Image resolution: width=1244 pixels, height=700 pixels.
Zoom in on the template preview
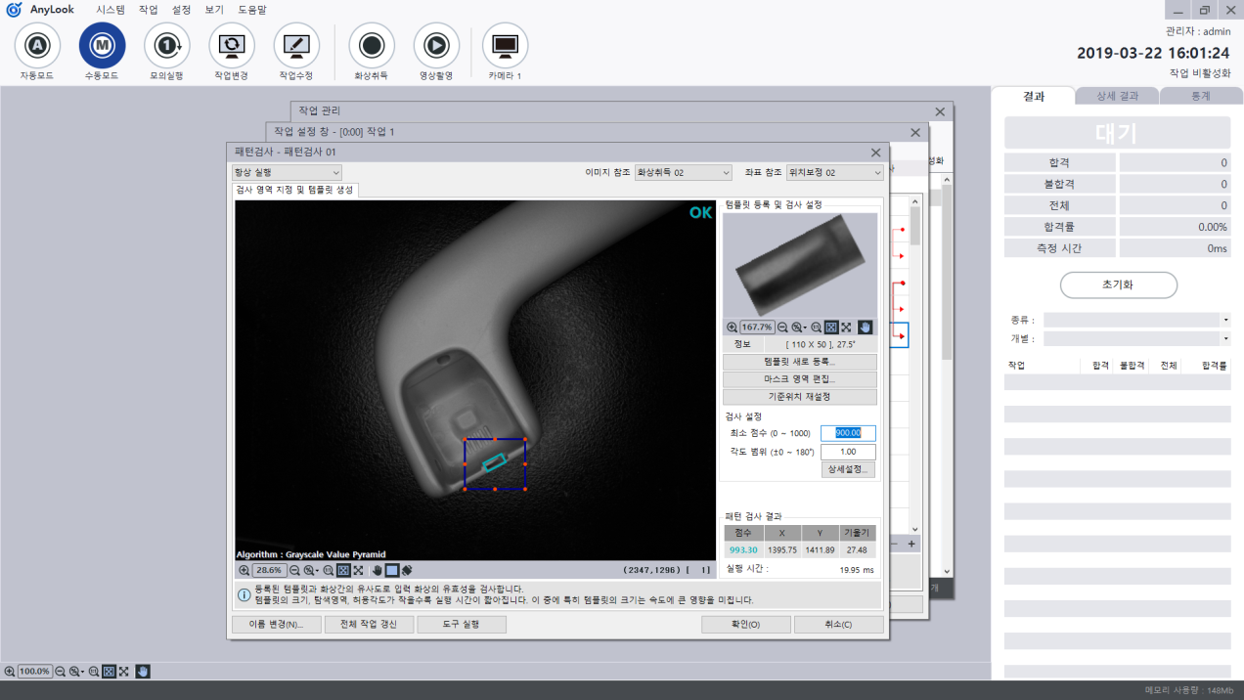732,328
